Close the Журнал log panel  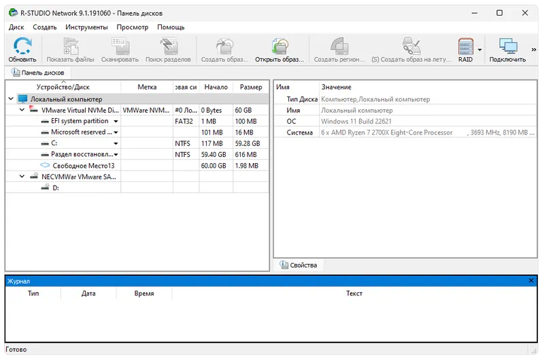tap(531, 281)
